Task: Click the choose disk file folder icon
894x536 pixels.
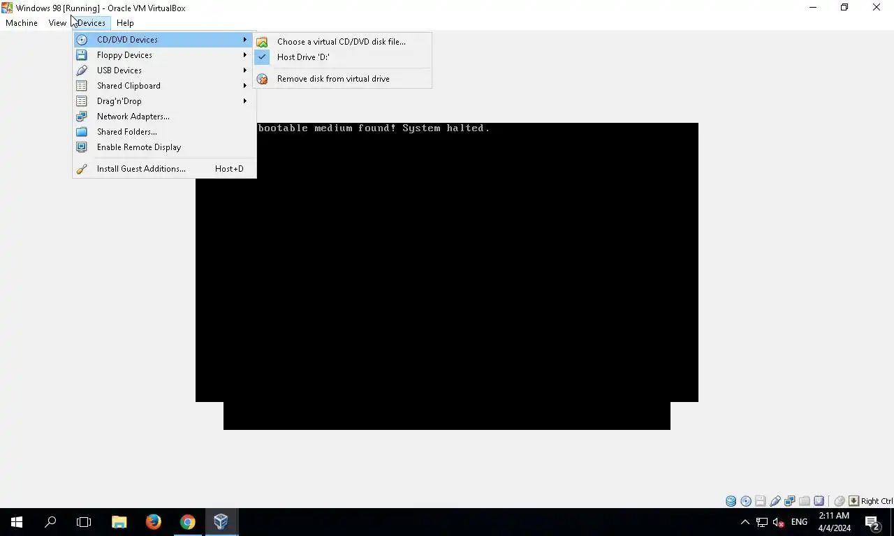Action: tap(262, 42)
